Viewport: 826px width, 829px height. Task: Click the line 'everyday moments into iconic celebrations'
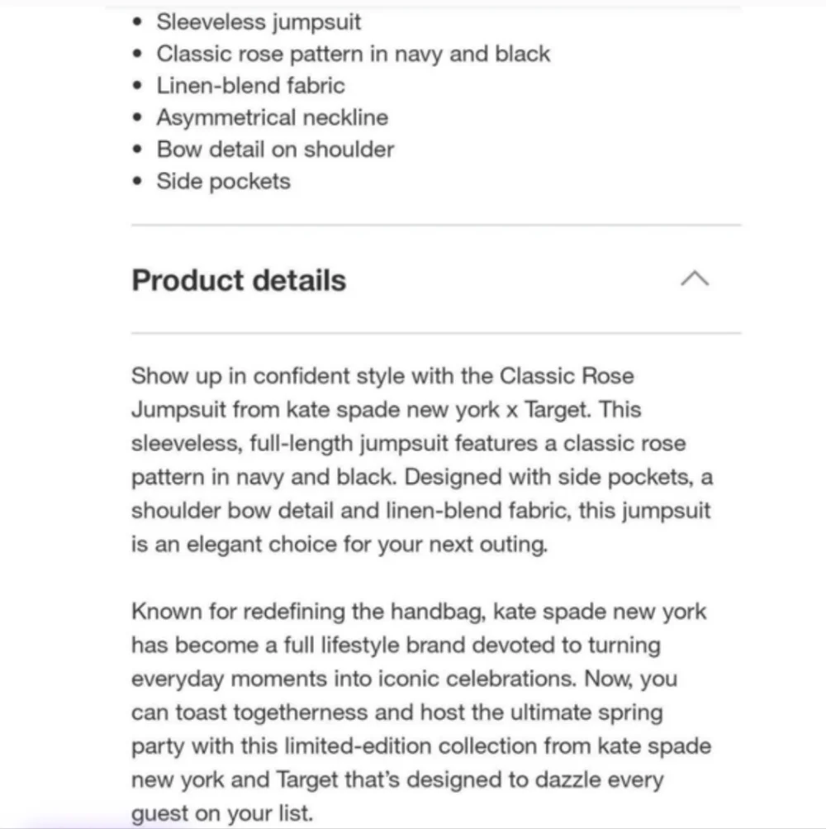tap(404, 679)
